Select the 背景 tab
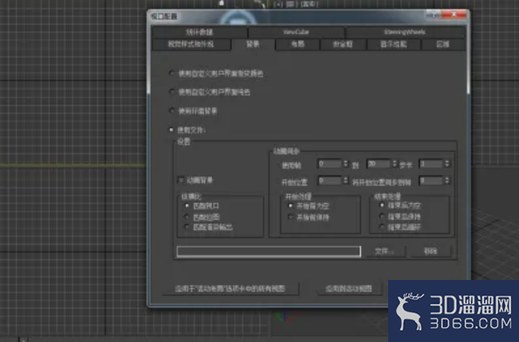 [253, 44]
